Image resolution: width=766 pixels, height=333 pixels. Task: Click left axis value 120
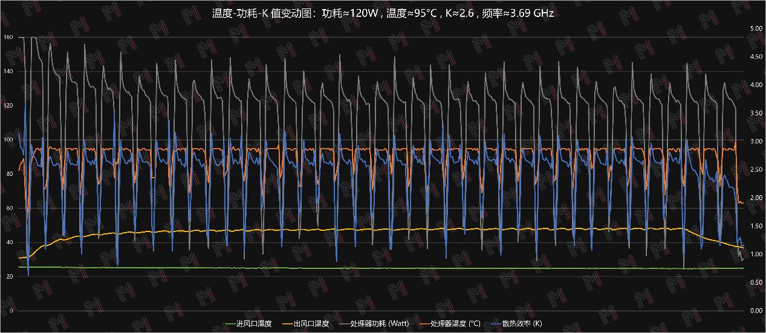point(8,106)
